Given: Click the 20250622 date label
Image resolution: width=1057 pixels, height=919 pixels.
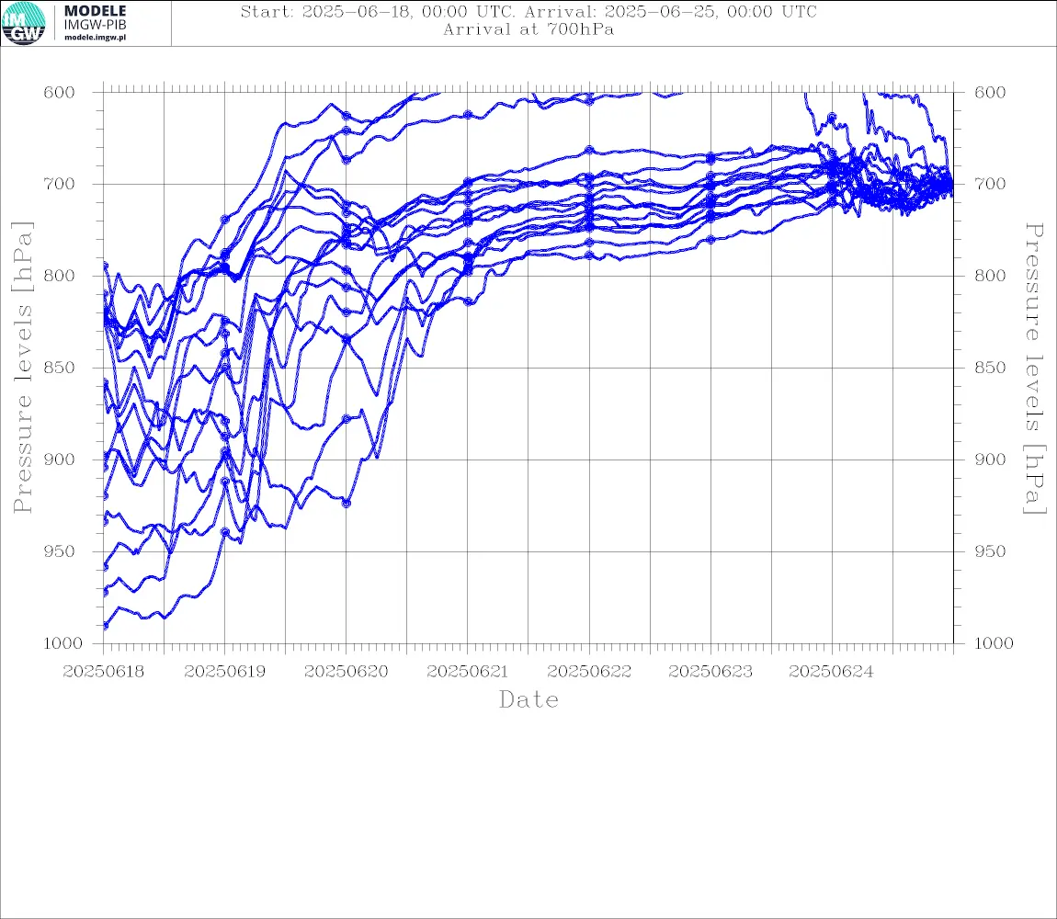Looking at the screenshot, I should pos(589,672).
